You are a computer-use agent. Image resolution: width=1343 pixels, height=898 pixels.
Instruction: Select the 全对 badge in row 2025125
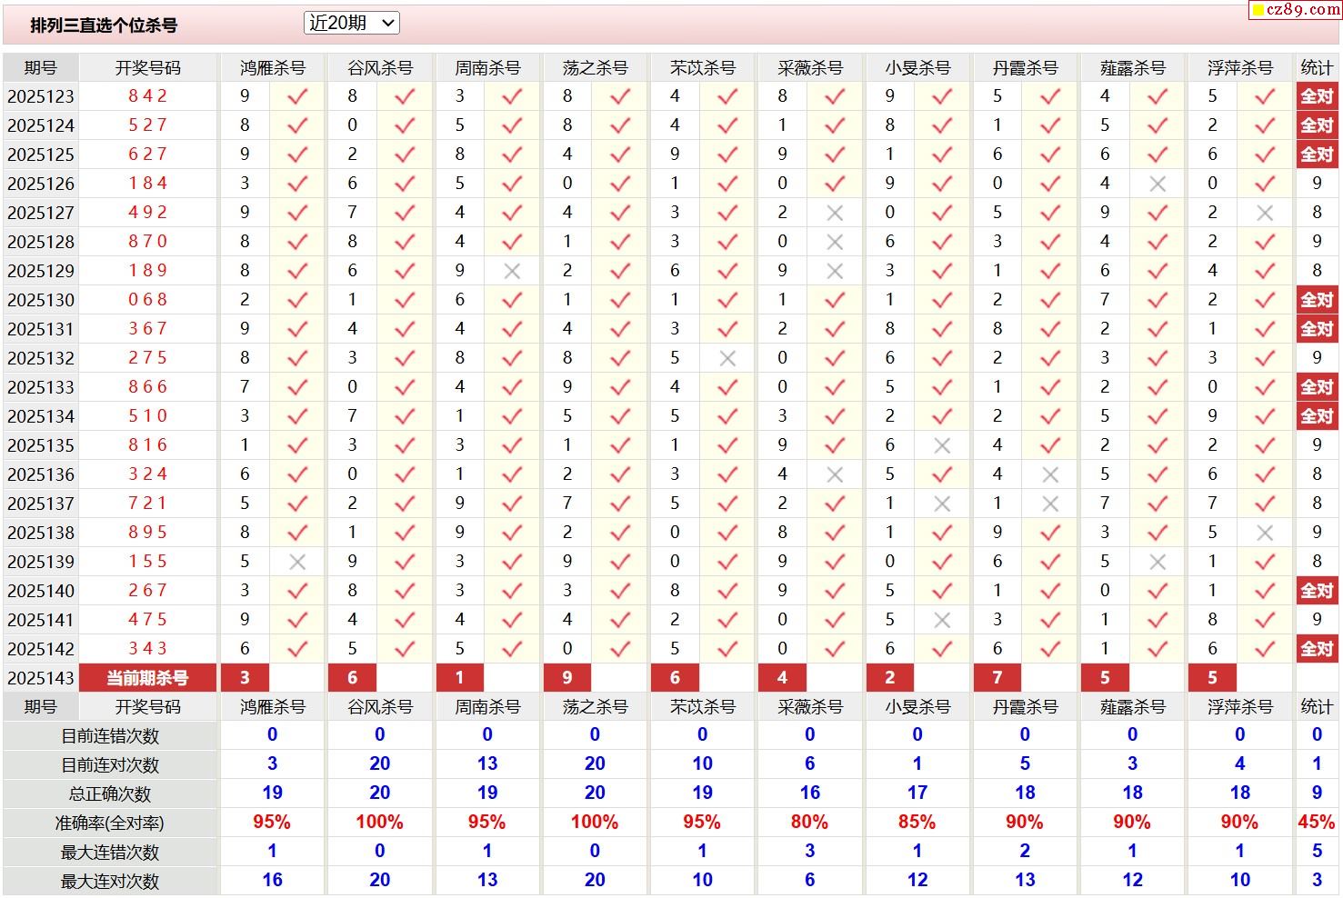1317,154
